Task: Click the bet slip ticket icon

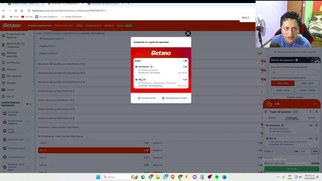Action: coord(270,104)
